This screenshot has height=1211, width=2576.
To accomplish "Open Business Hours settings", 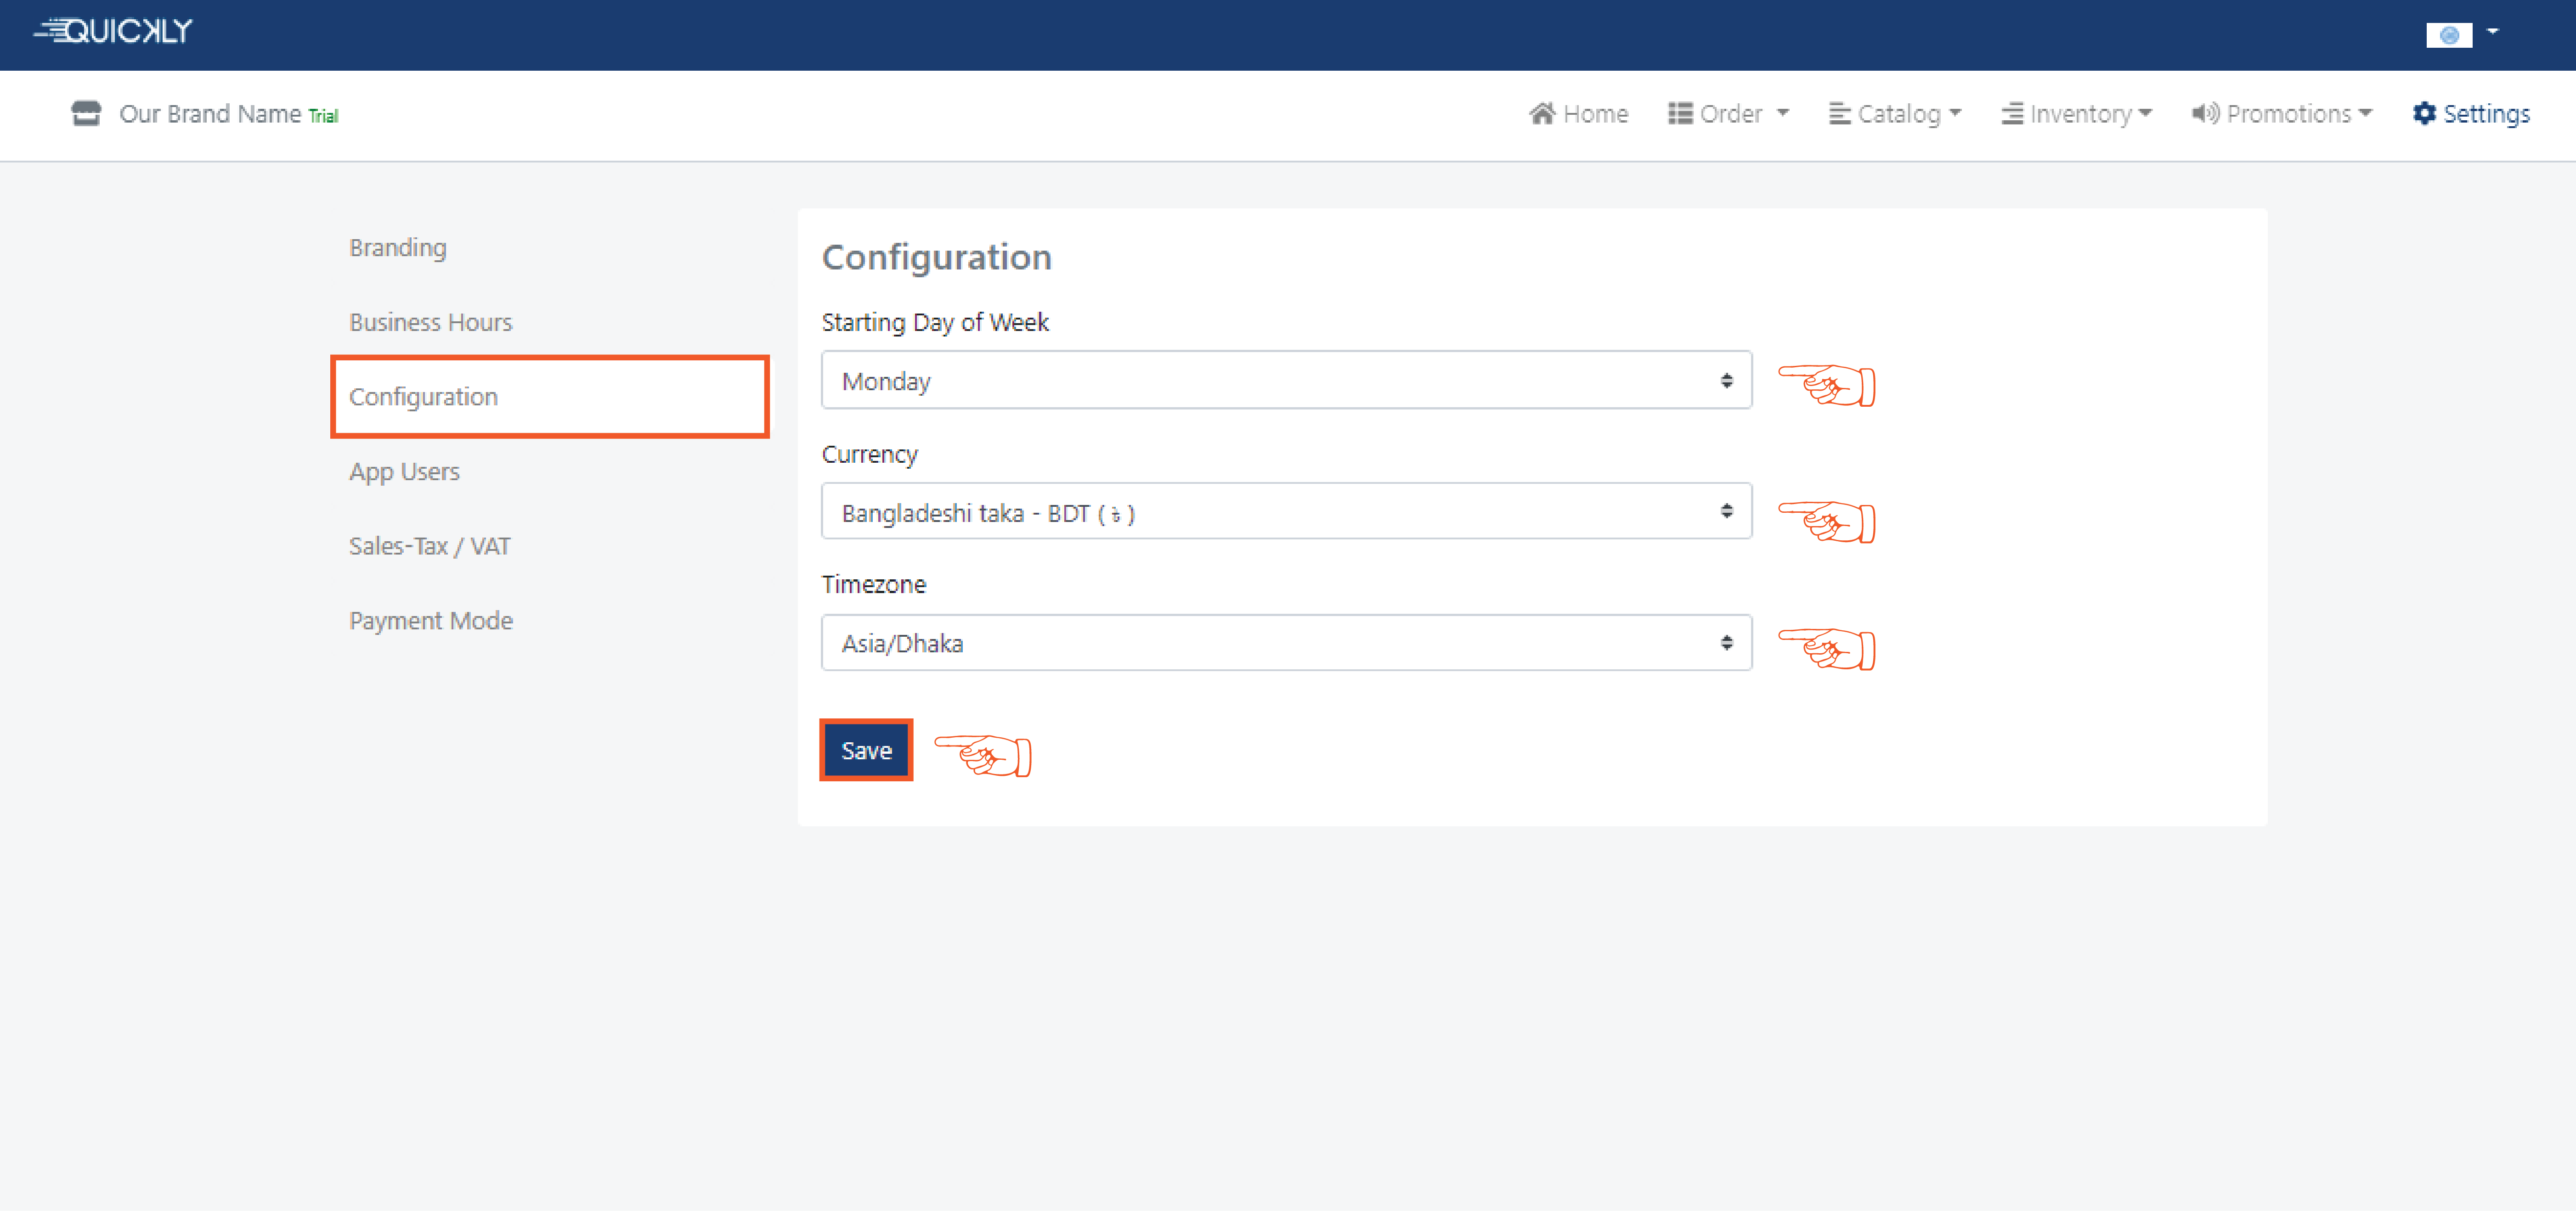I will click(x=430, y=323).
